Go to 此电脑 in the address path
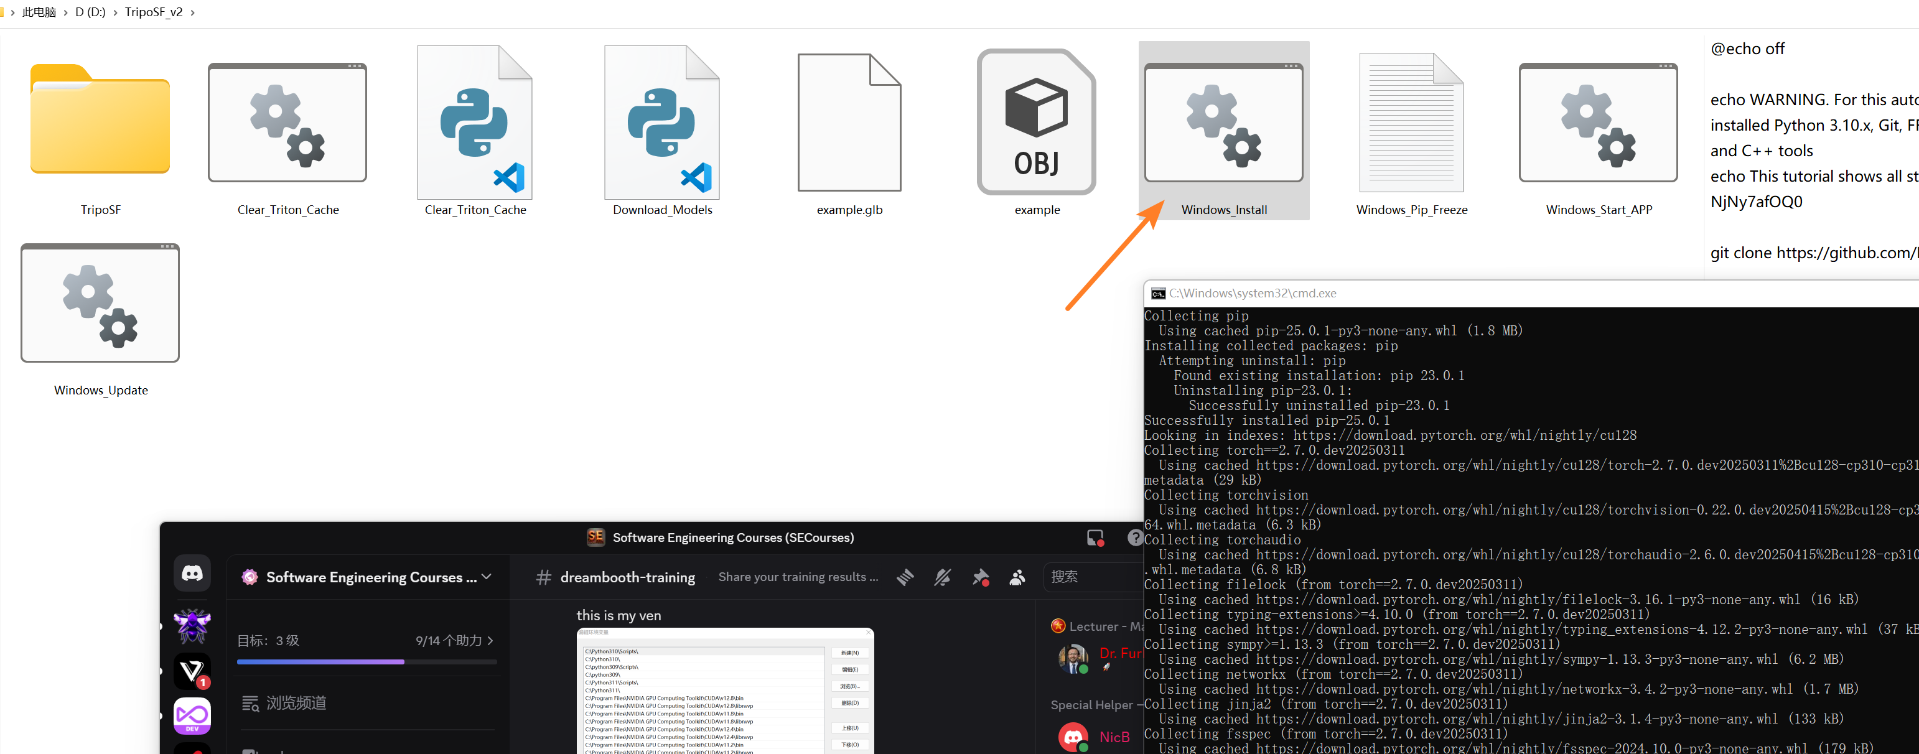Screen dimensions: 1919x754 coord(39,12)
